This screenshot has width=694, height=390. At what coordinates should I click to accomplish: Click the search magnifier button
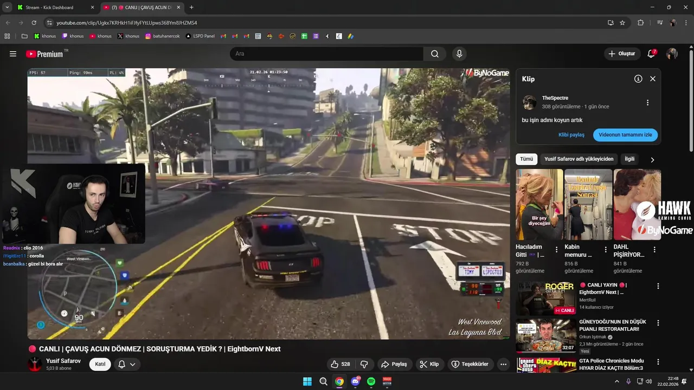coord(435,54)
